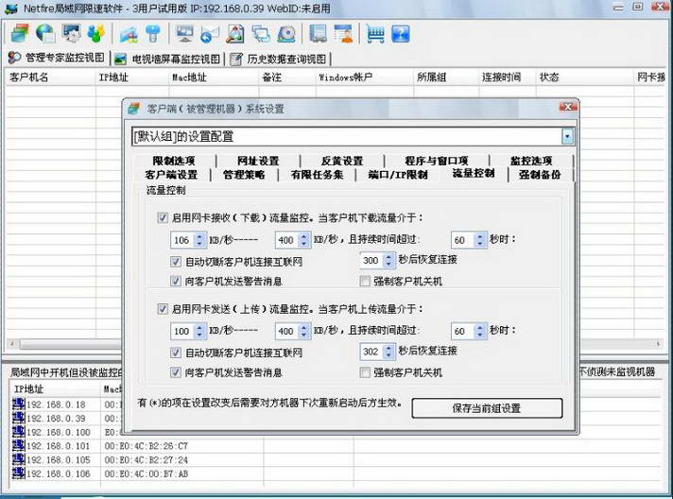The image size is (673, 499).
Task: Switch to the 限制选项 tab
Action: 174,161
